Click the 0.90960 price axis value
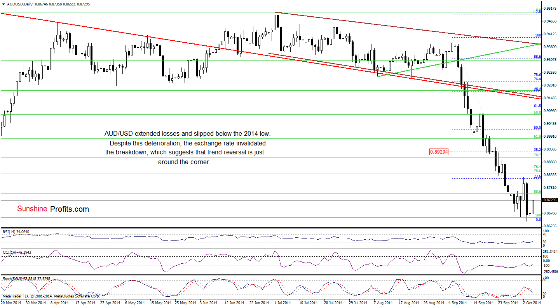 click(549, 111)
